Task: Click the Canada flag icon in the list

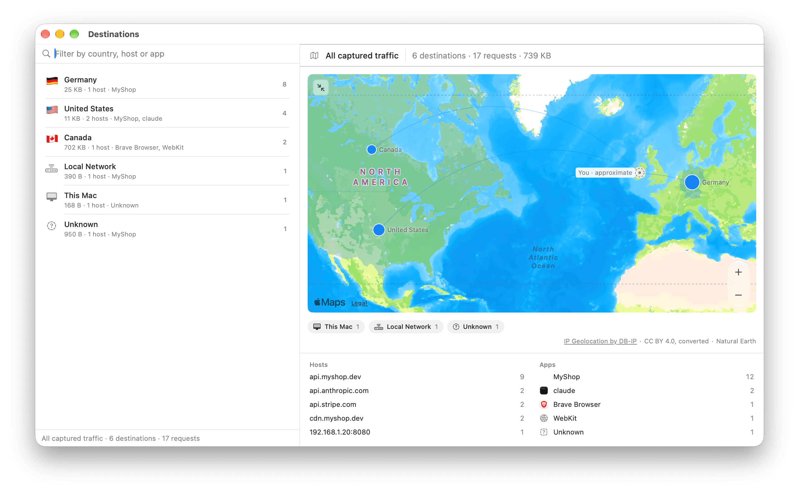Action: (52, 139)
